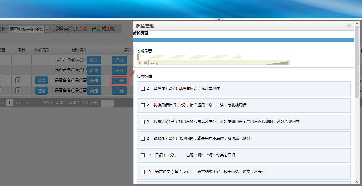Check the 普通话 (2分) criterion checkbox
Viewport: 362px width, 186px height.
[x=142, y=88]
